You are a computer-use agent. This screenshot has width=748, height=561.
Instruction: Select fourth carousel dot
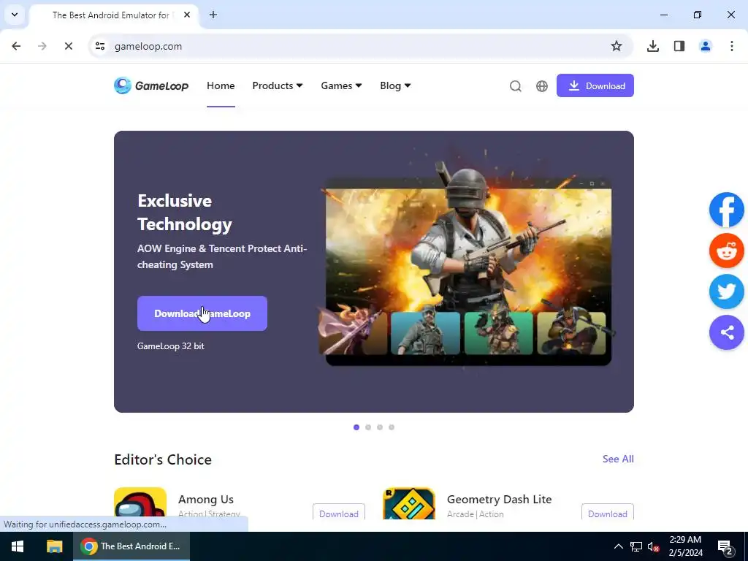point(392,427)
